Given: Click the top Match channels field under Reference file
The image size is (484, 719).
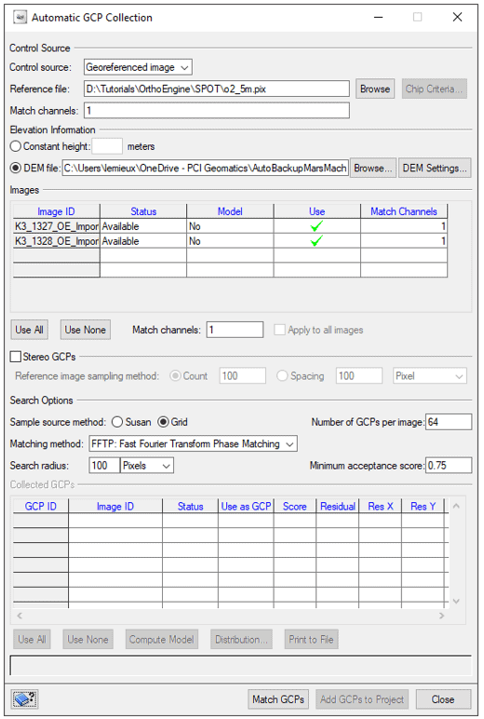Looking at the screenshot, I should (217, 111).
